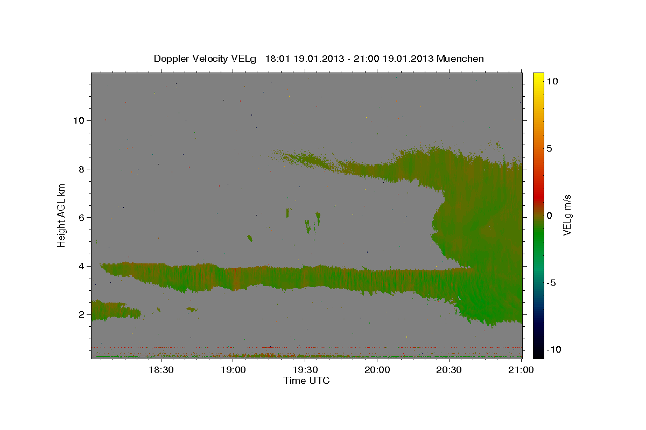Click the colorbar '0' value label
Viewport: 646px width, 430px height.
[549, 216]
